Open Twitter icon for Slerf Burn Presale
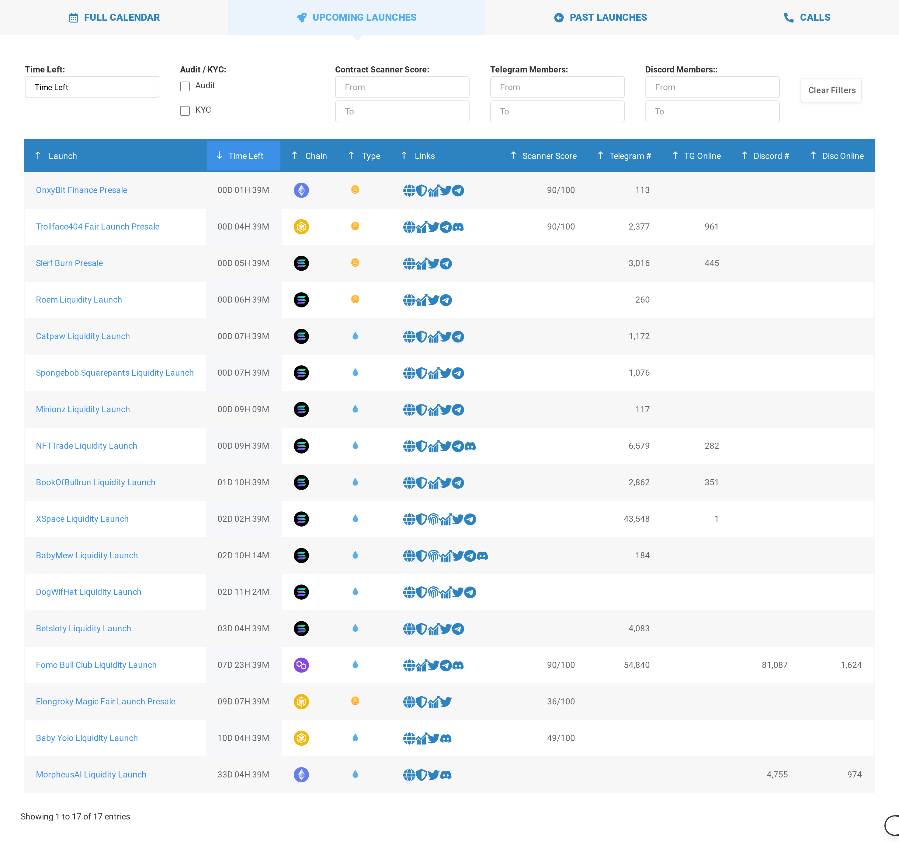 click(x=433, y=263)
